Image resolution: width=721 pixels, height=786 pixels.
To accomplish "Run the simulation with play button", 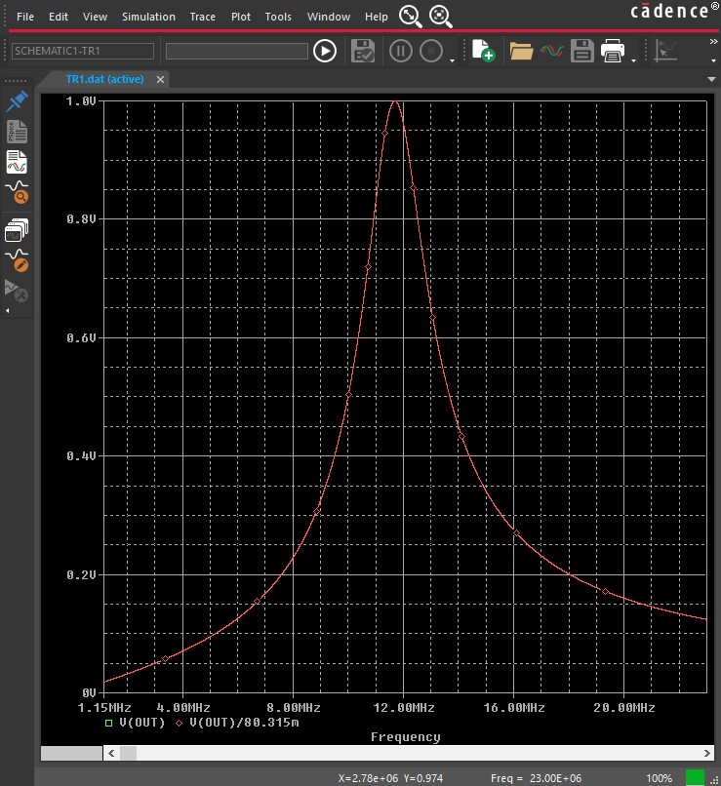I will click(x=325, y=51).
